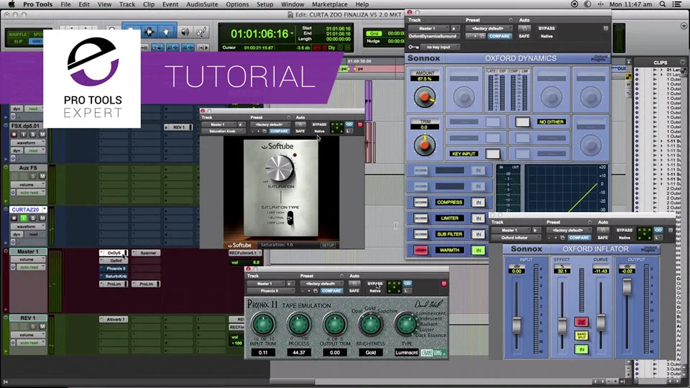Select the Grabber hand tool
Screen dimensions: 690x388
pyautogui.click(x=166, y=32)
